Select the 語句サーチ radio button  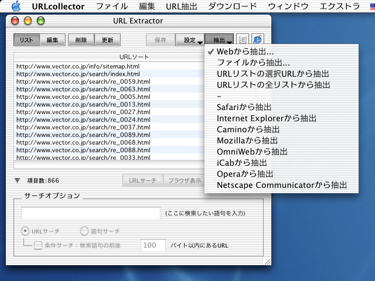point(84,231)
